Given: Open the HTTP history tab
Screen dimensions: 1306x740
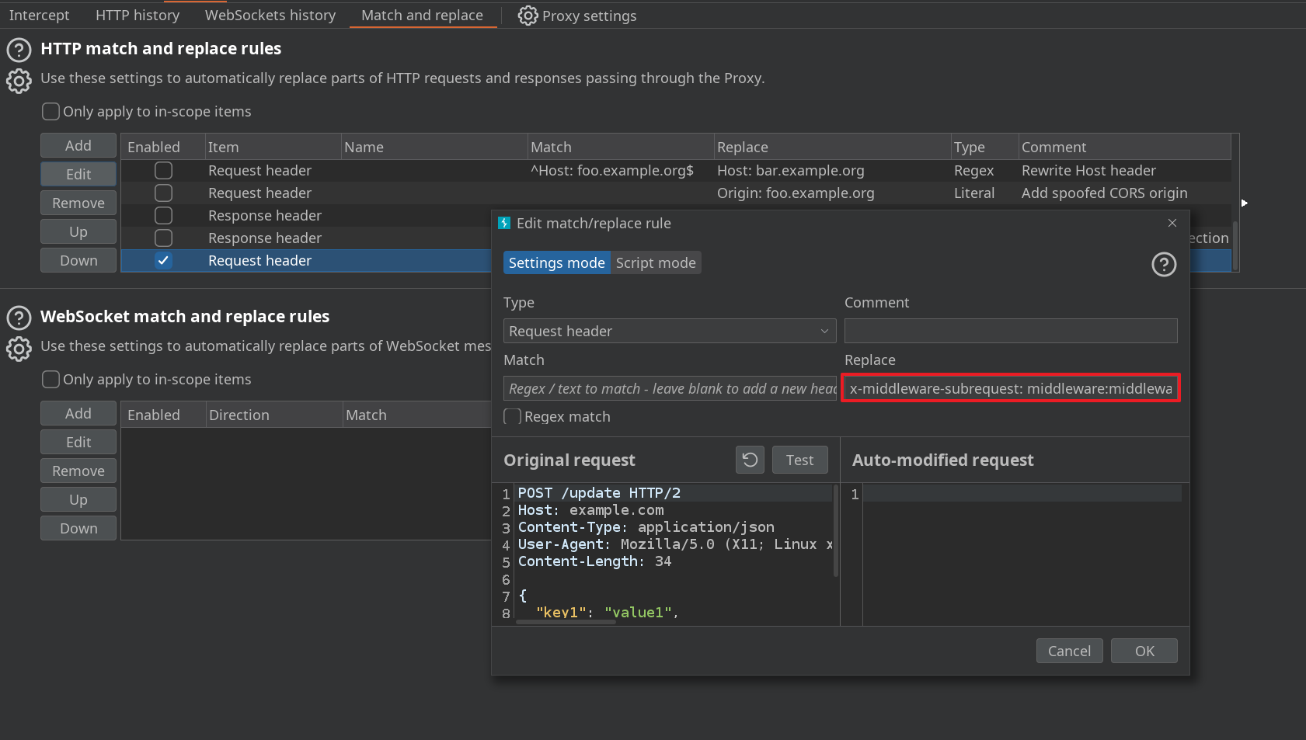Looking at the screenshot, I should tap(138, 16).
